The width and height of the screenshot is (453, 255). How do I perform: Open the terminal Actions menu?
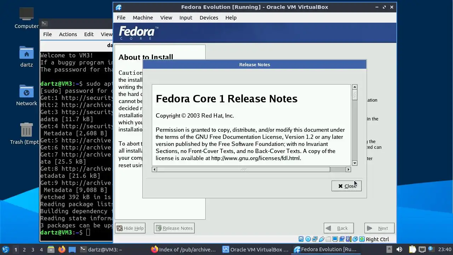[x=68, y=34]
